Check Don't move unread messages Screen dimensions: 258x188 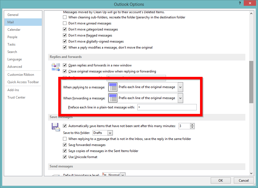[x=65, y=23]
